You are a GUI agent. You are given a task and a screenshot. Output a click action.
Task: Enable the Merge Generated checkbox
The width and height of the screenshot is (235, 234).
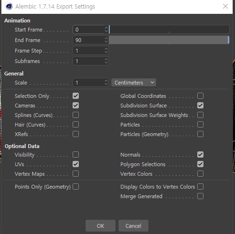(x=200, y=196)
